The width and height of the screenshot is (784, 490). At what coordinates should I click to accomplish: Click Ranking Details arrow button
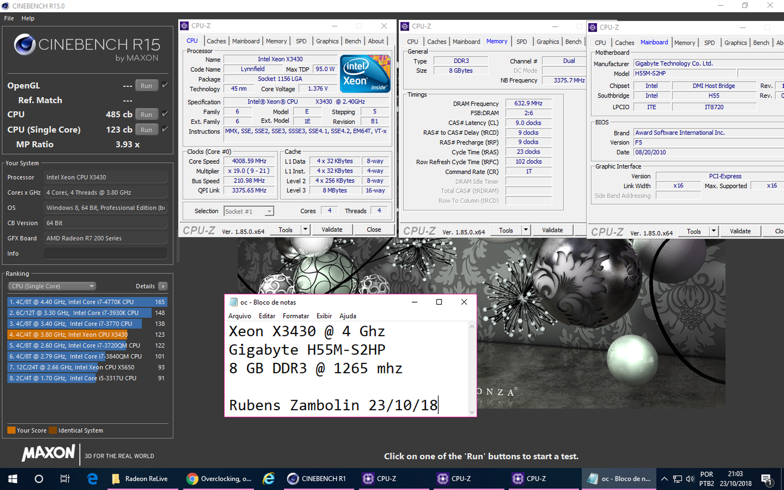[x=163, y=286]
